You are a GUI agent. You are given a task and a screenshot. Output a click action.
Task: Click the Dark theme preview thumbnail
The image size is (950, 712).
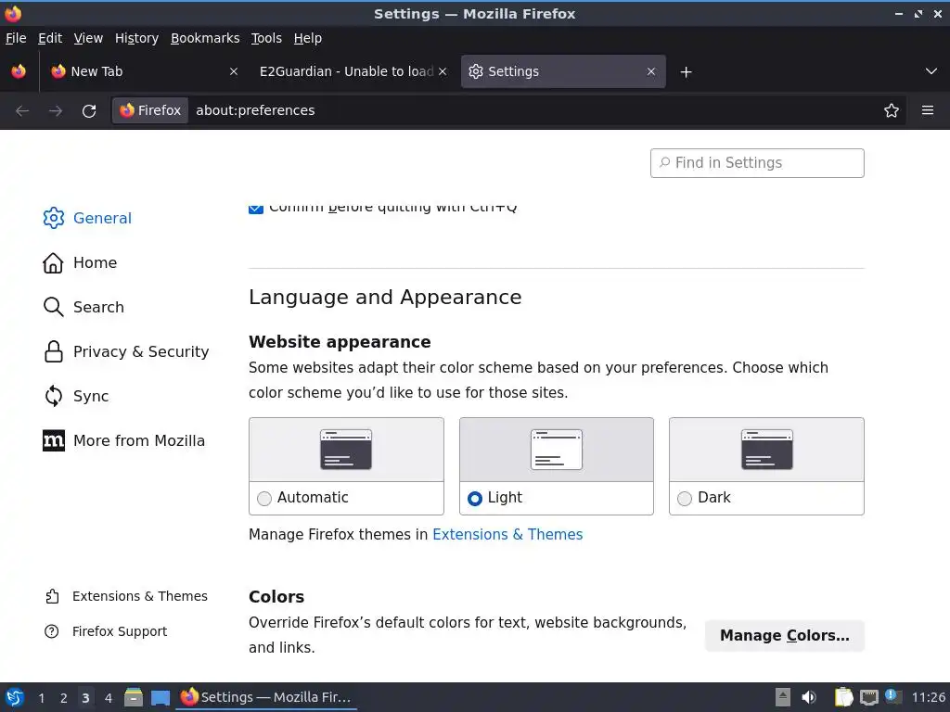766,450
